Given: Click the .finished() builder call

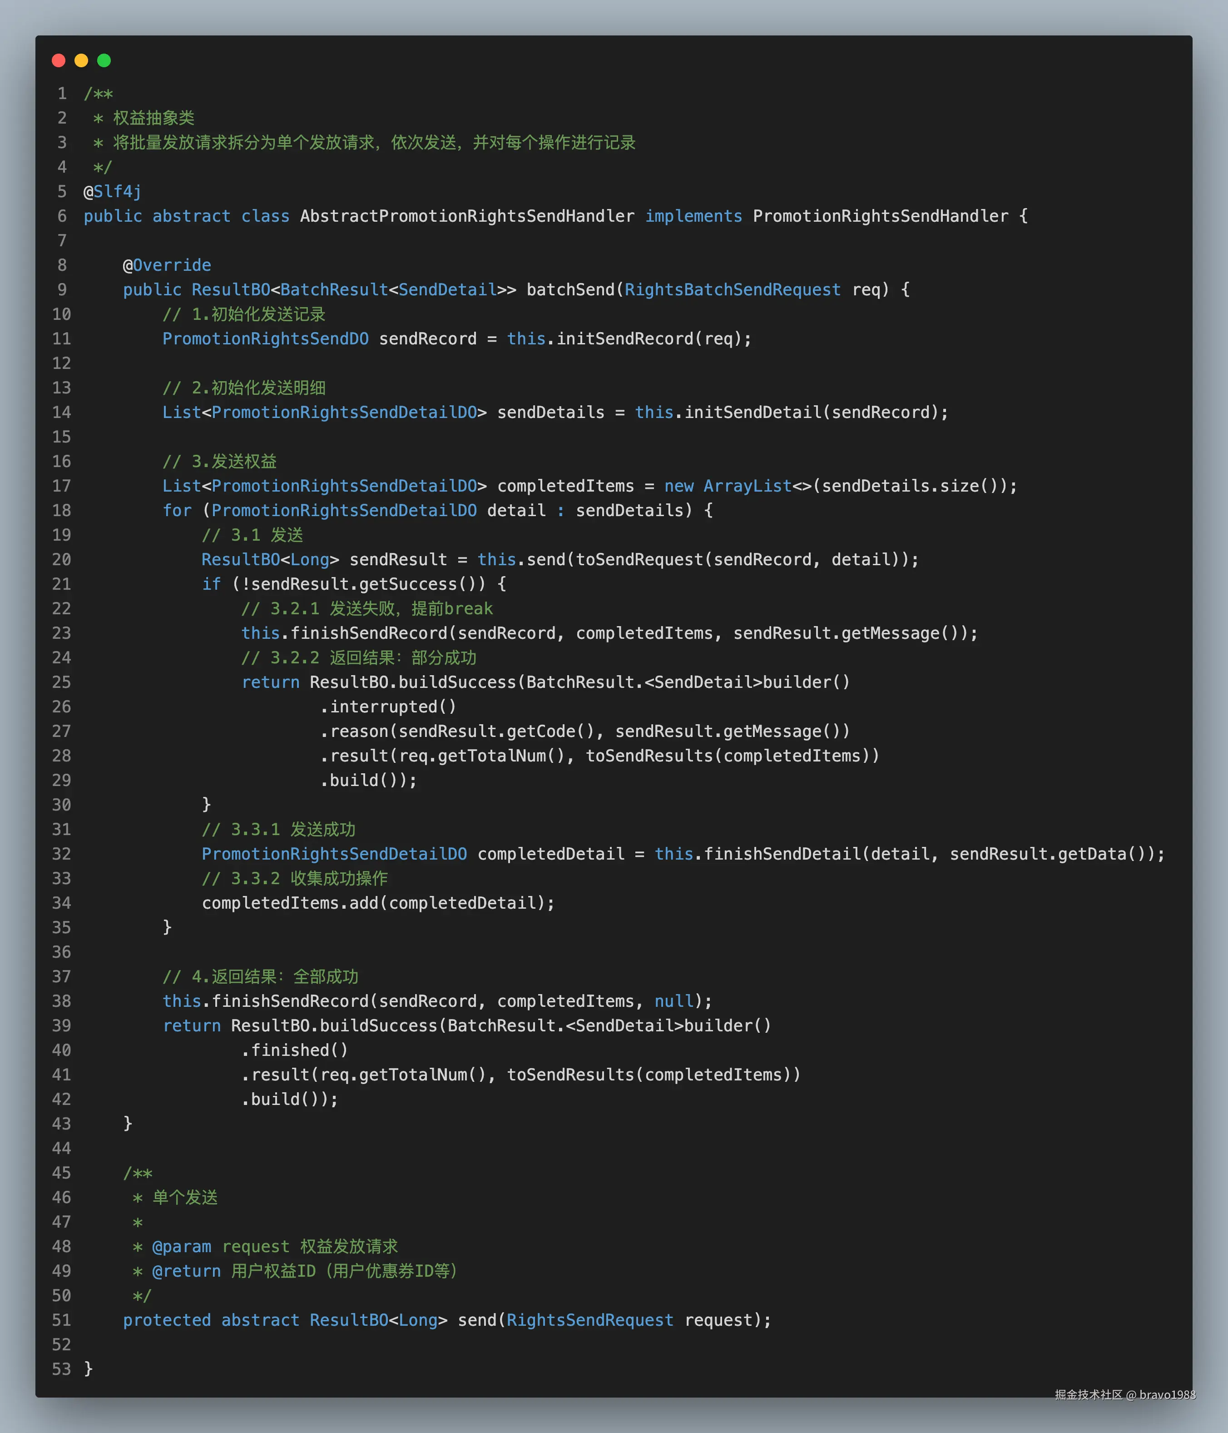Looking at the screenshot, I should tap(295, 1050).
